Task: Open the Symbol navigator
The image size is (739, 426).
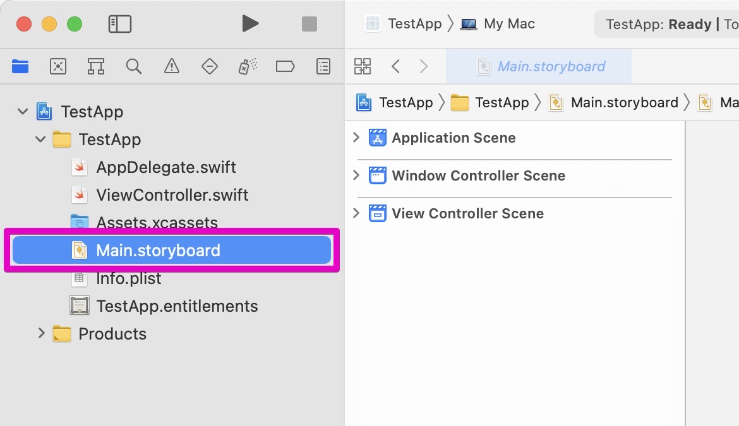Action: point(95,66)
